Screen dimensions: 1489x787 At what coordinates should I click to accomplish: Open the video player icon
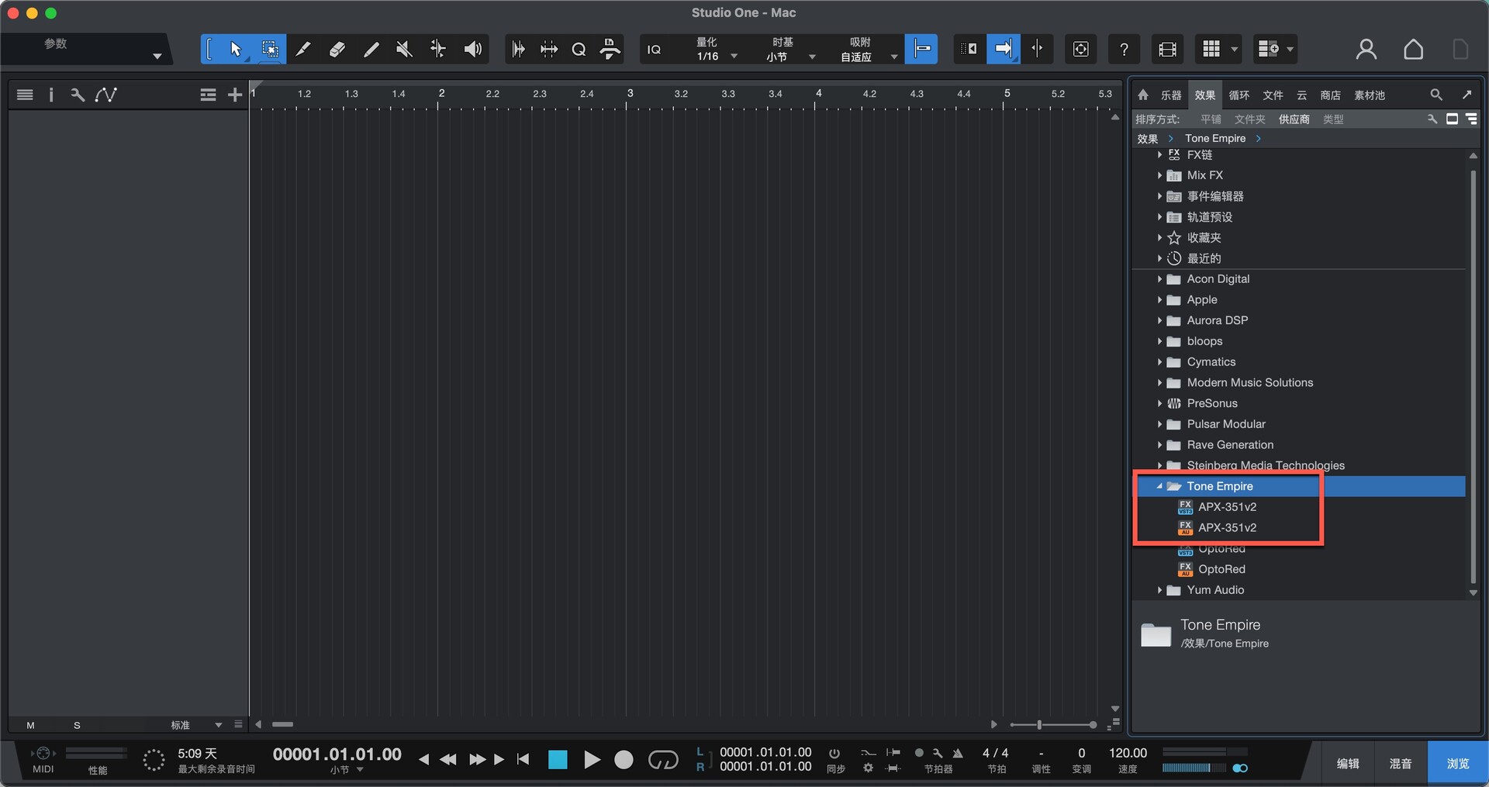1167,50
